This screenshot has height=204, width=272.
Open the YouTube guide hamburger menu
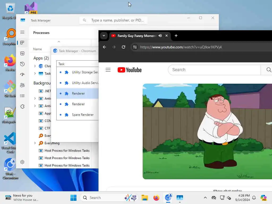(x=108, y=70)
